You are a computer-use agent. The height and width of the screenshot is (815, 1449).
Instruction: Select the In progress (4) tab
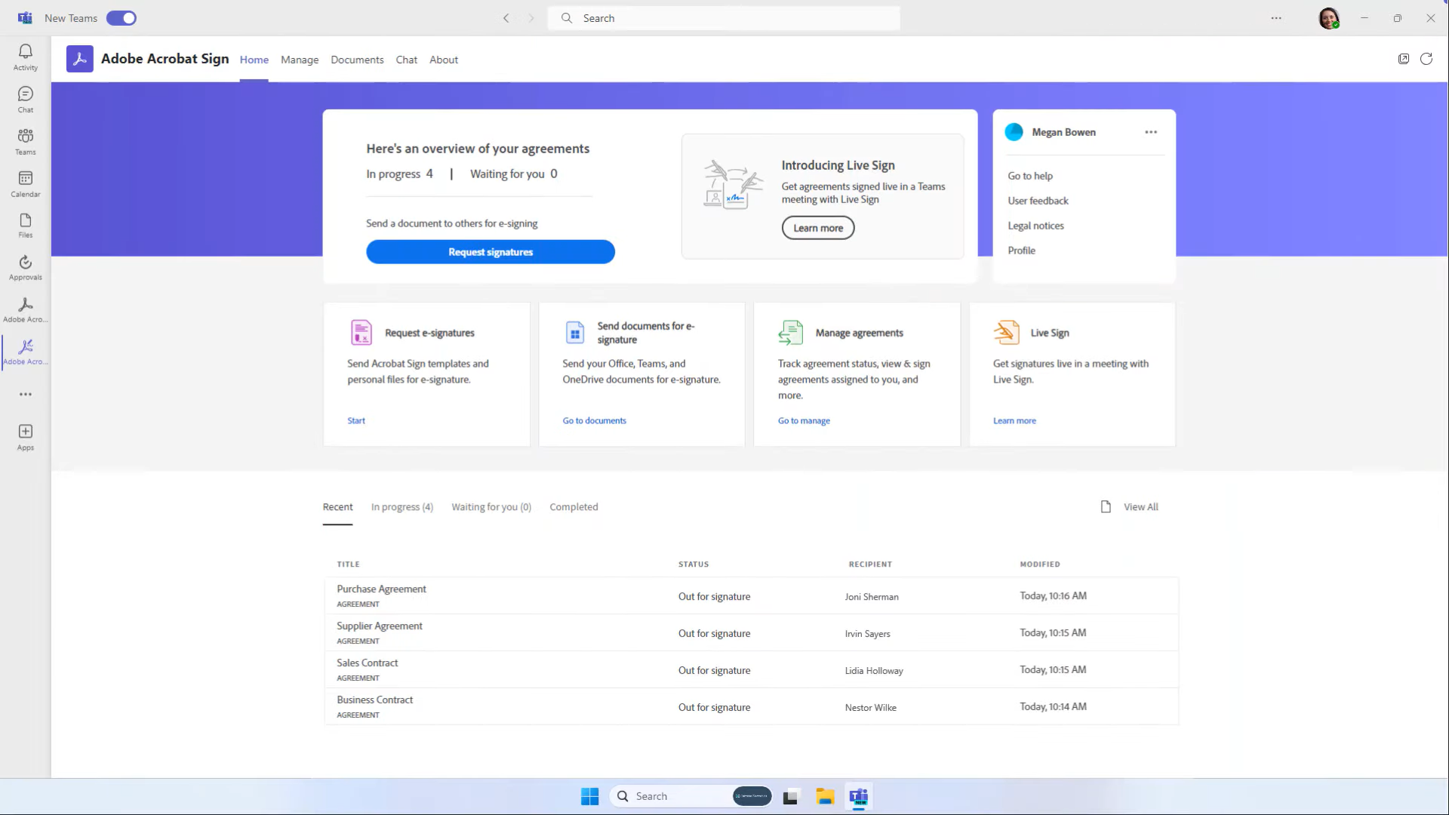402,507
